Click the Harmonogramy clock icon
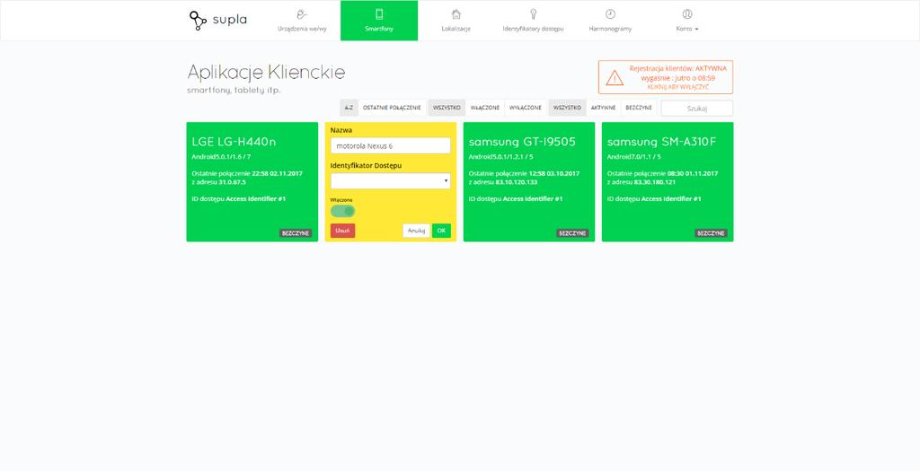Image resolution: width=920 pixels, height=471 pixels. click(x=610, y=14)
